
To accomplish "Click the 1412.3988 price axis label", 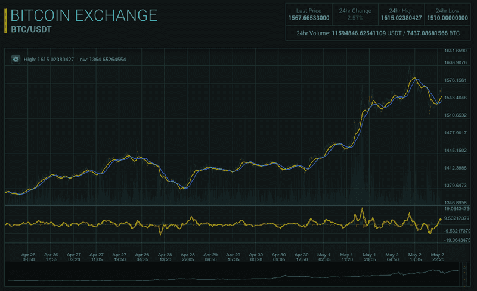I will (456, 168).
